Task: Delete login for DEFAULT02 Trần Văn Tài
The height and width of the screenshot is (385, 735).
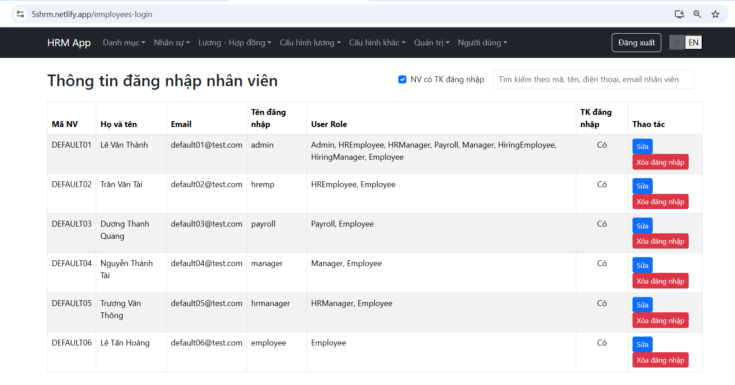Action: (660, 201)
